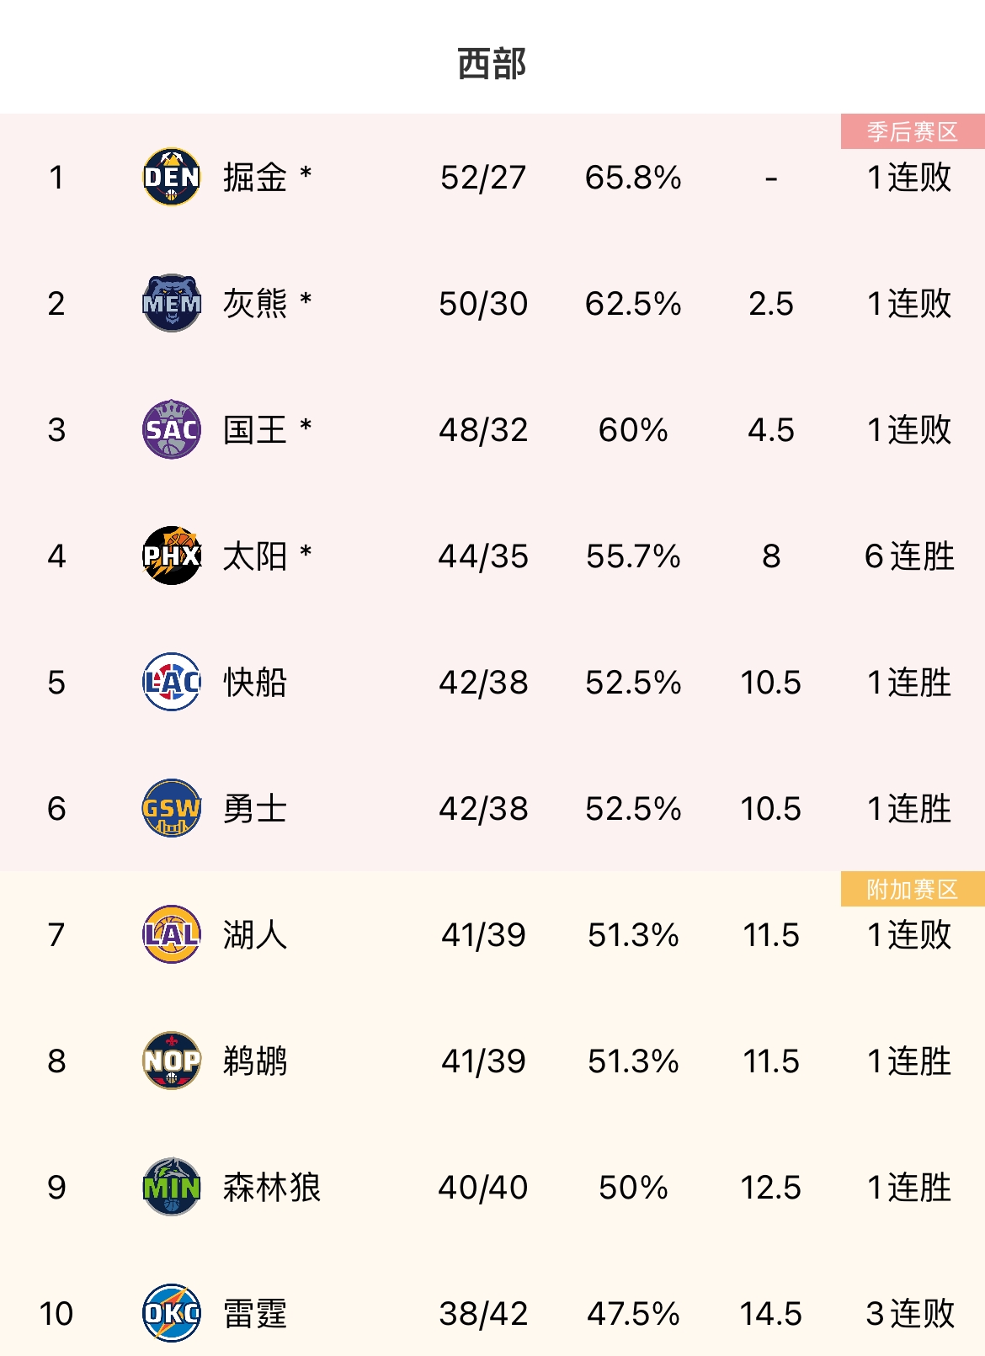985x1356 pixels.
Task: Select 湖人 team name in row 7
Action: coord(255,935)
